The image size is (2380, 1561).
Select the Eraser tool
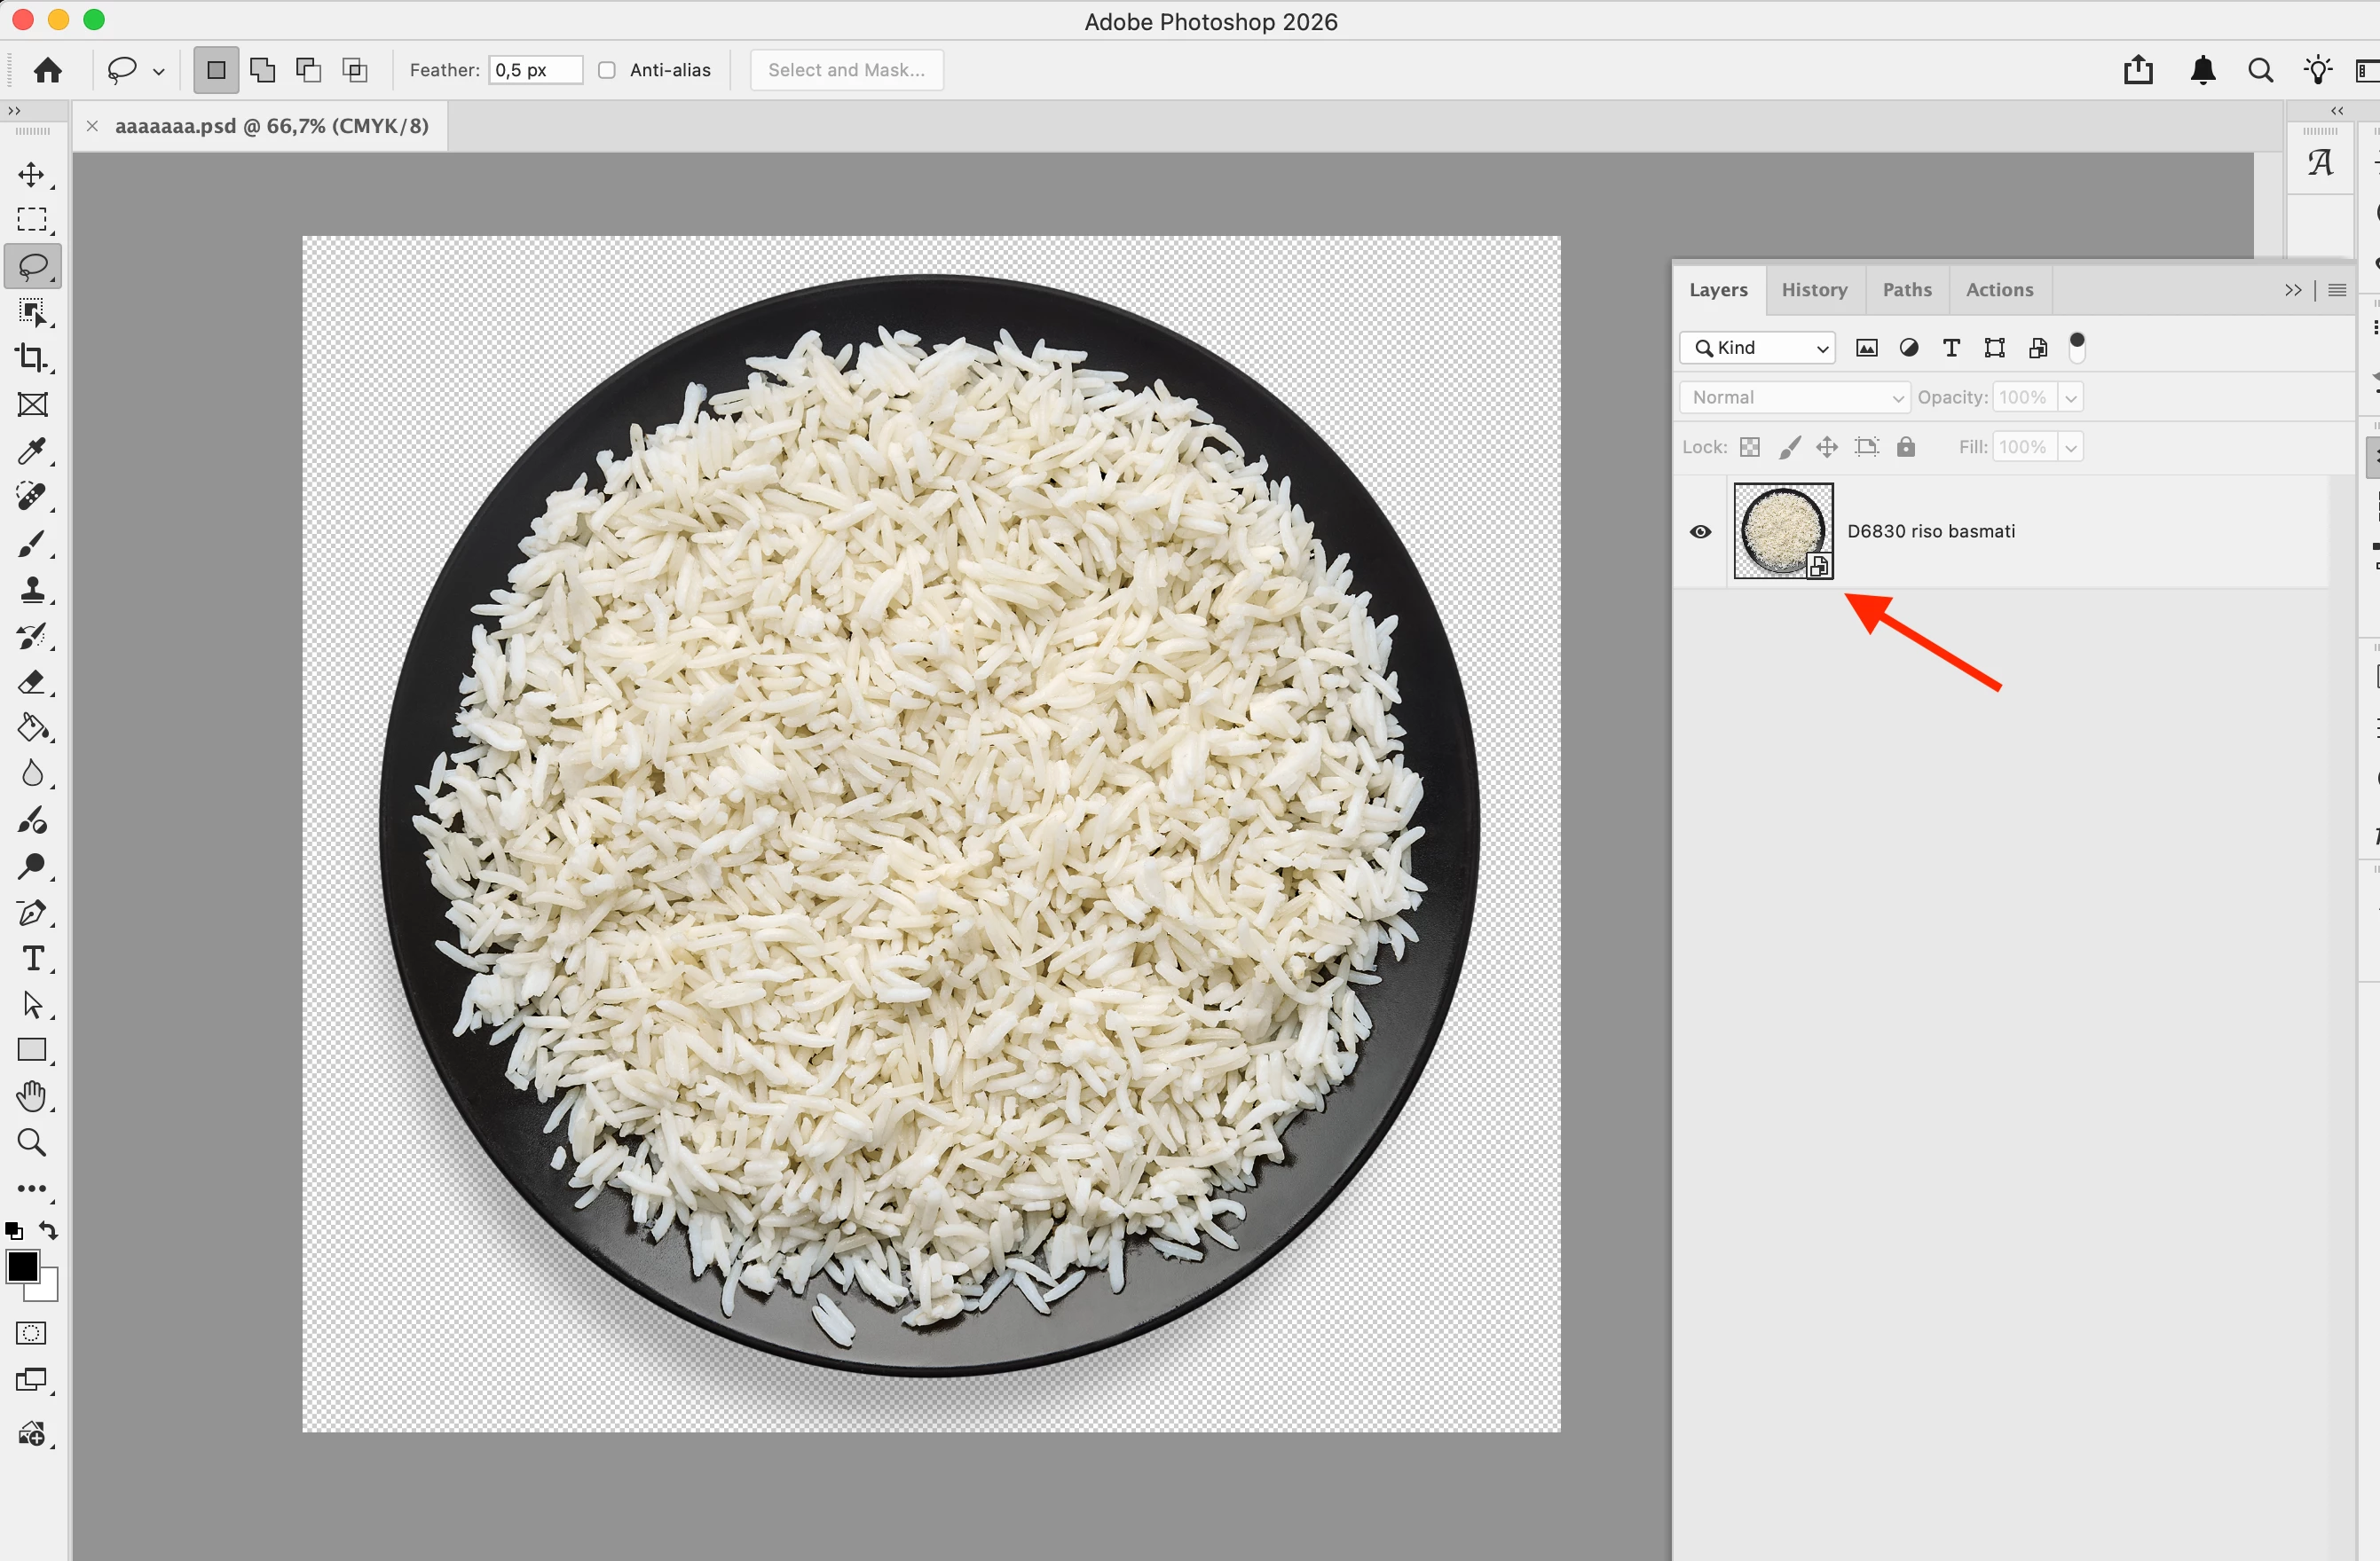pos(32,683)
